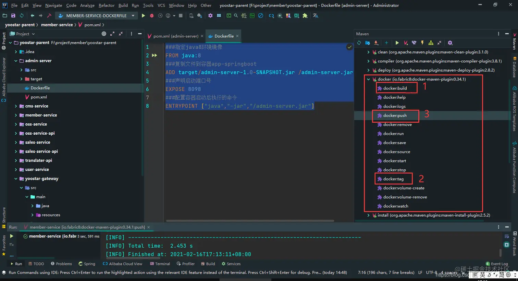Run MEMBER-SERVICE-DOCKERFILE with green play button

click(143, 15)
